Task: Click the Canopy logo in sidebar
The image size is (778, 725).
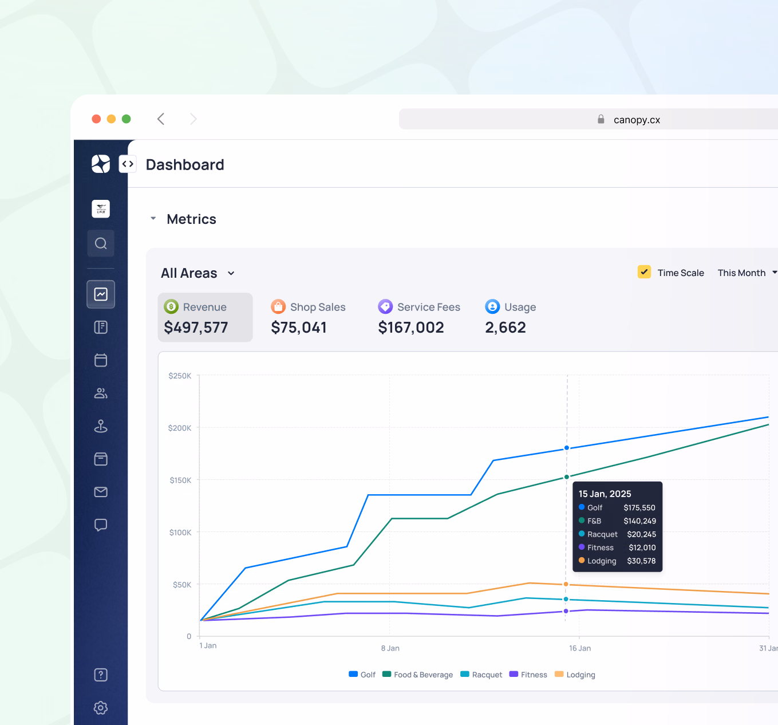Action: [101, 164]
